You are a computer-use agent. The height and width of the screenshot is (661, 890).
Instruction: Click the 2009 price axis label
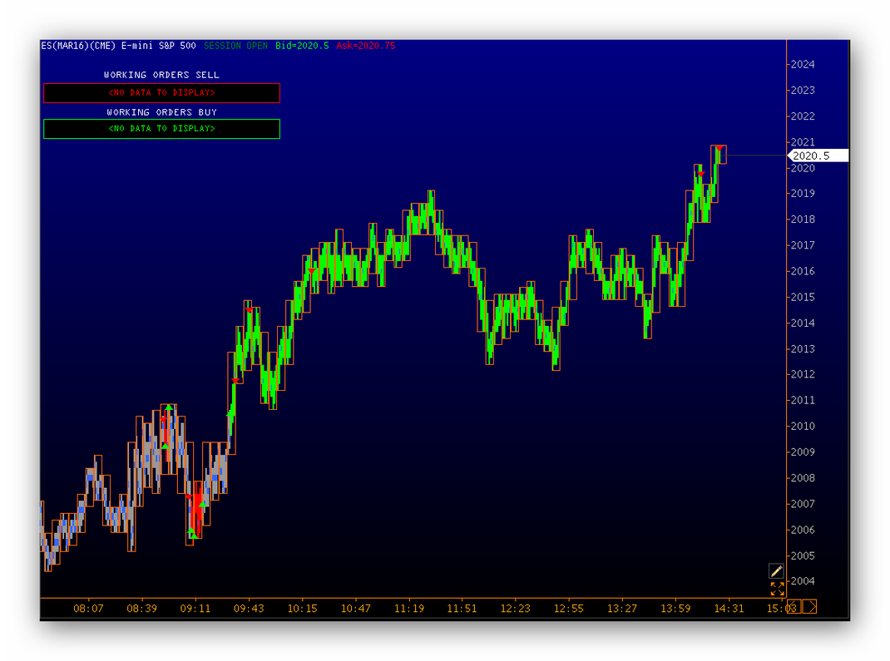[803, 452]
